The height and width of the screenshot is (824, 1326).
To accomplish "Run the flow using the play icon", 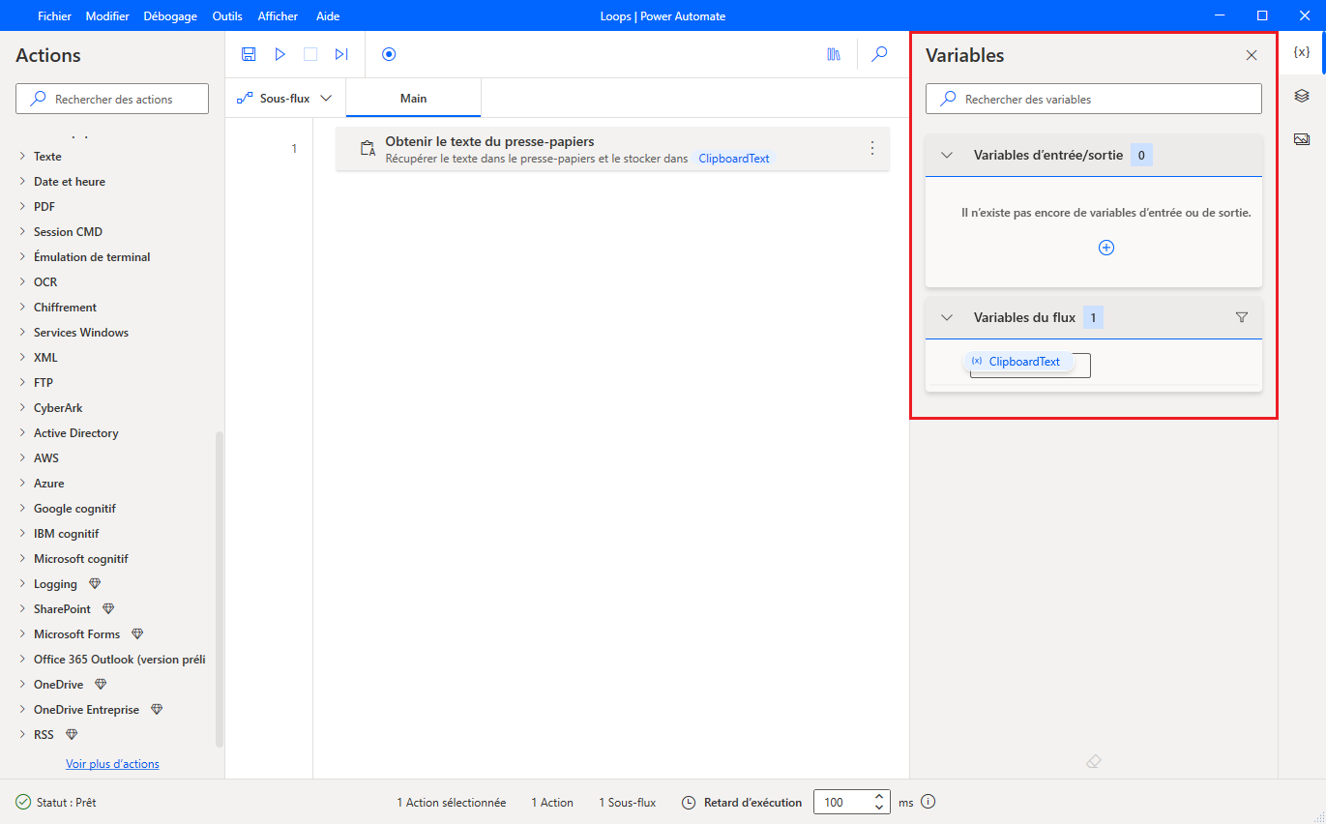I will tap(280, 54).
